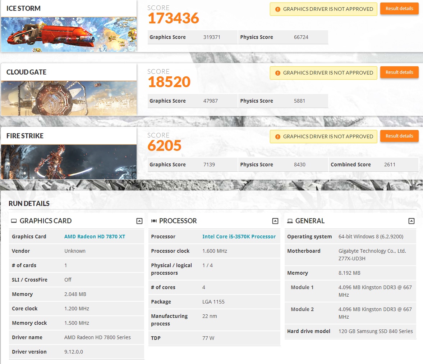Click the FIRE STRIKE title
The height and width of the screenshot is (364, 423).
click(x=25, y=136)
